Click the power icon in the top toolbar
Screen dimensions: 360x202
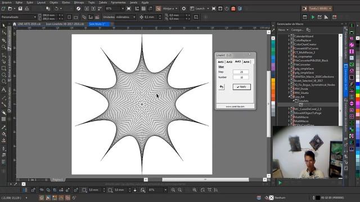coord(227,9)
